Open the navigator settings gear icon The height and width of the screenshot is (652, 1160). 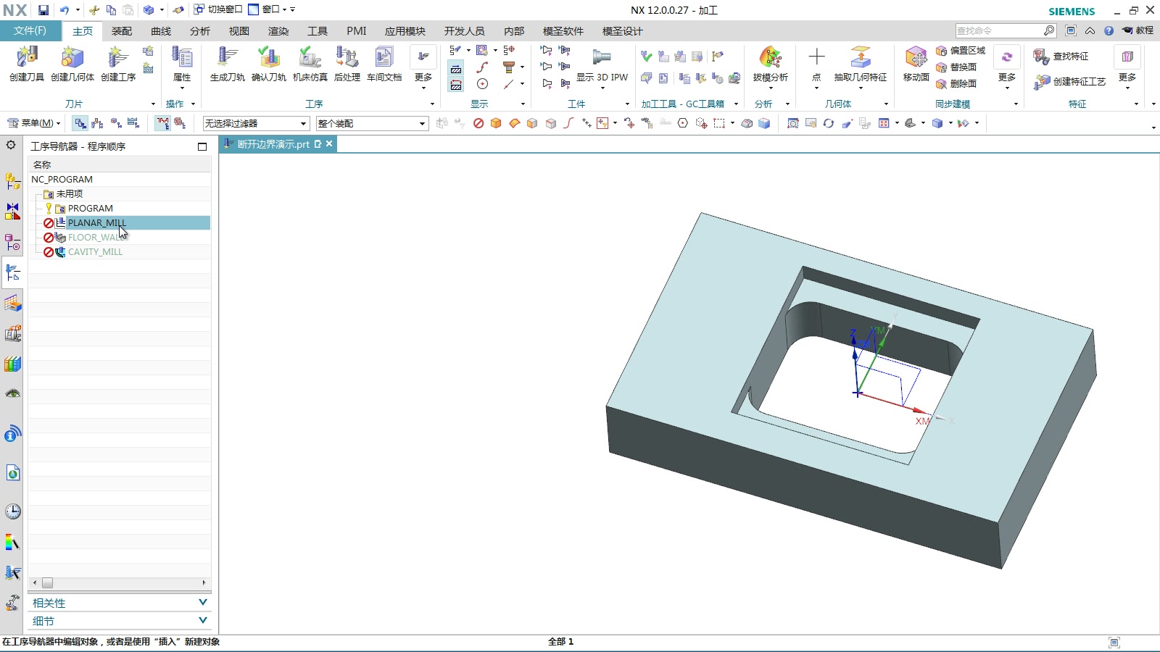11,145
